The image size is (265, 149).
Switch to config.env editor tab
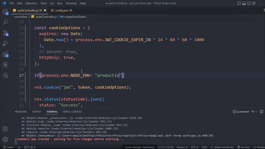point(62,10)
